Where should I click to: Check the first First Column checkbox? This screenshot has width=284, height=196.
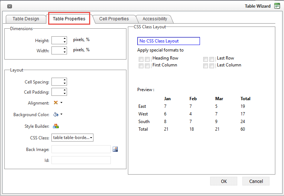click(x=141, y=66)
